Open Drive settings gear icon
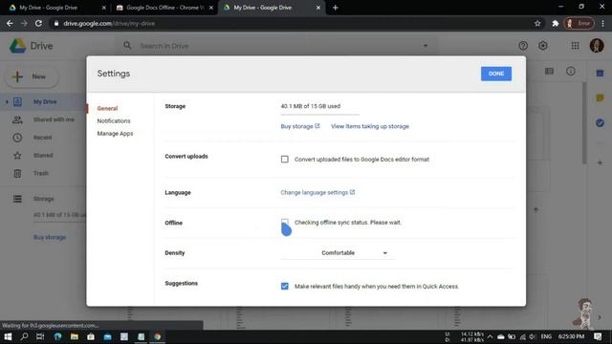This screenshot has height=344, width=612. [543, 46]
